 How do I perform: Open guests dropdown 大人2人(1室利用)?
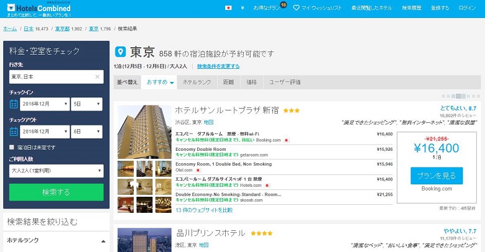[57, 171]
